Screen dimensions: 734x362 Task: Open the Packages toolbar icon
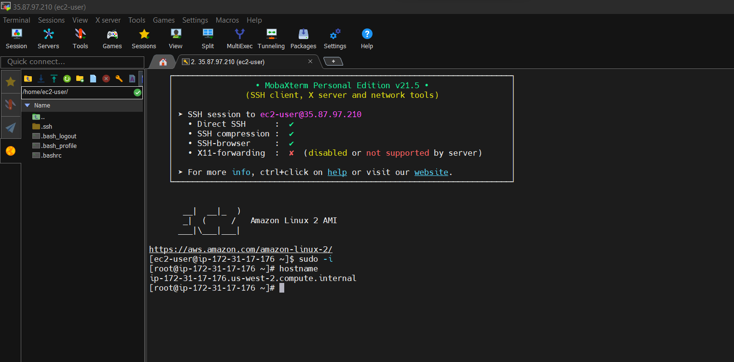[x=304, y=39]
